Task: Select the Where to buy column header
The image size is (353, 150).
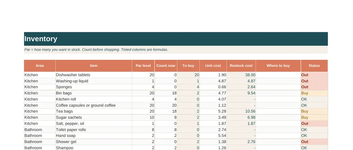Action: (278, 66)
